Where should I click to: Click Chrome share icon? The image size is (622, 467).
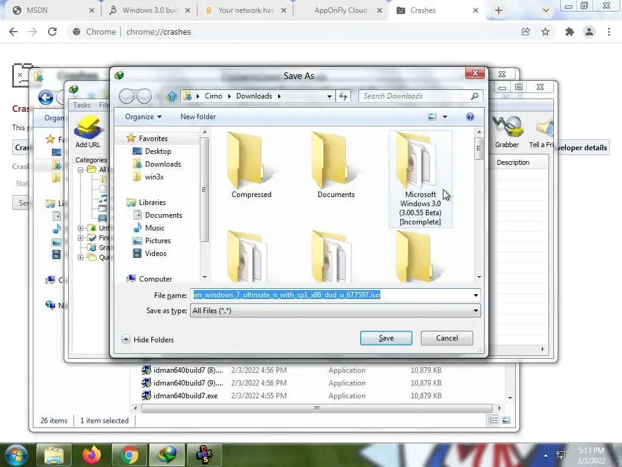point(526,32)
